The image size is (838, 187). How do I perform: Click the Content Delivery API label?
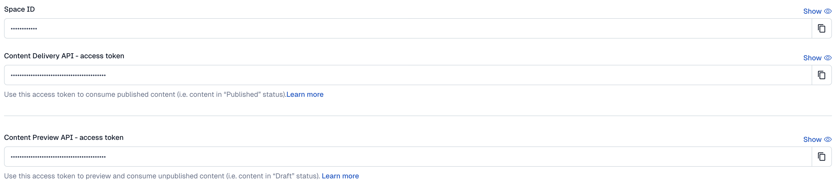coord(64,56)
